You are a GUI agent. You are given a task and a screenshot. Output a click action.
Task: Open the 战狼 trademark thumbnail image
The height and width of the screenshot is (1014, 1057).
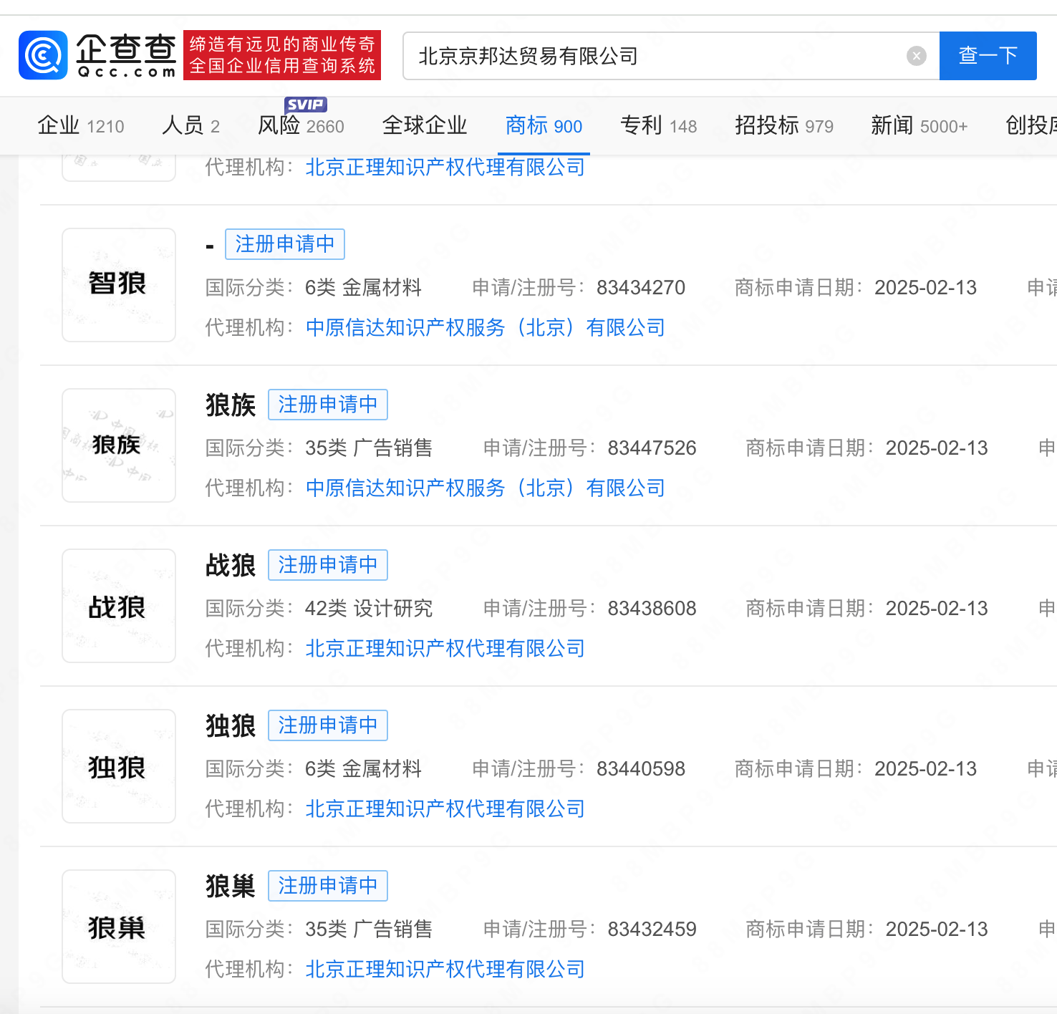pos(119,606)
